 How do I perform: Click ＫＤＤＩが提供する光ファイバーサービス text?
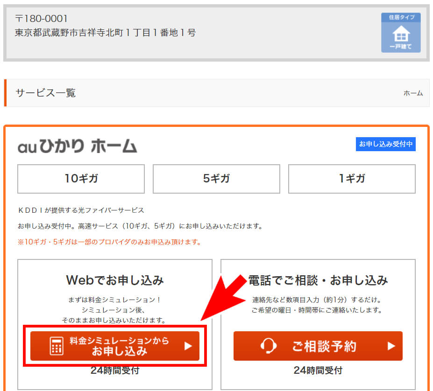pos(81,210)
